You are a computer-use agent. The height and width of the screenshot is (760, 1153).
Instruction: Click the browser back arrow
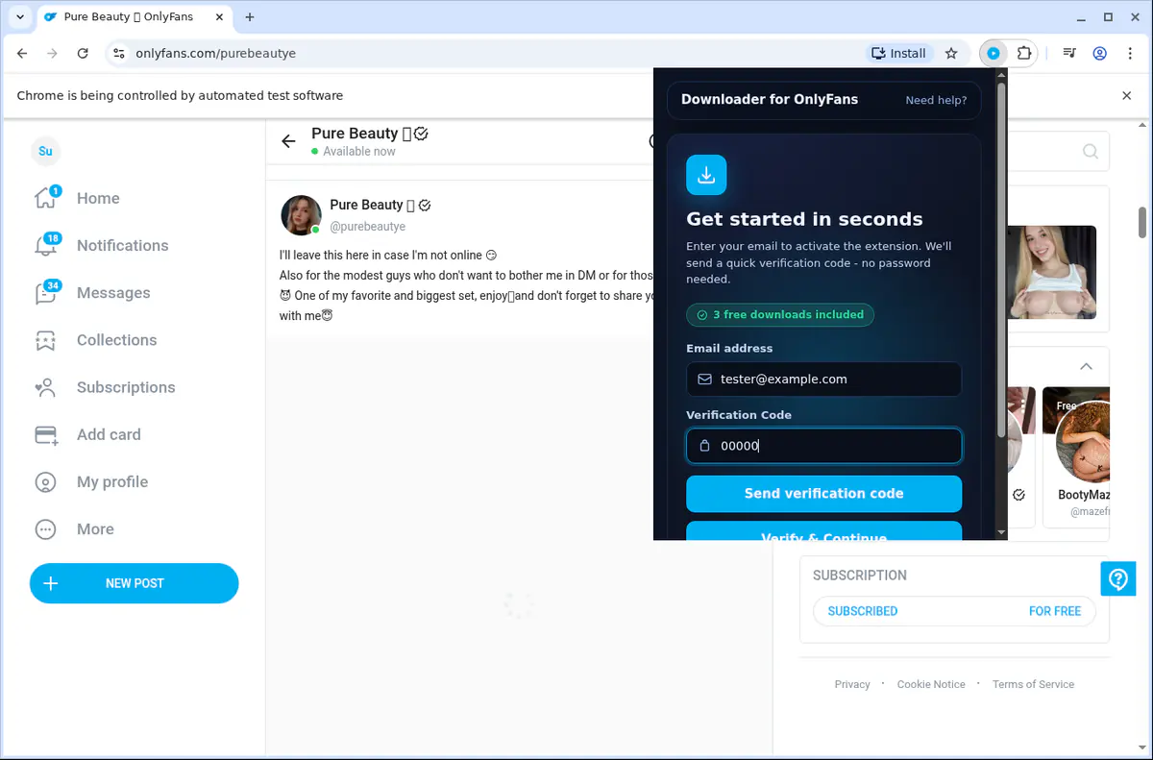22,54
